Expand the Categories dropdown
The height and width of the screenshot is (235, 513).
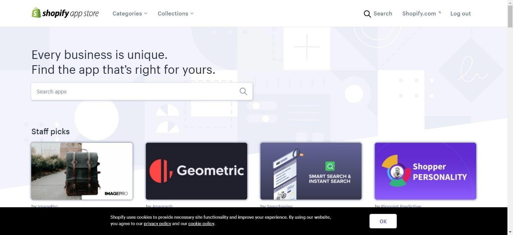130,13
